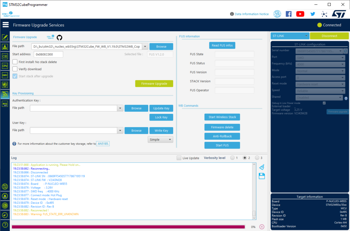Expand firmware File path dropdown arrow
350x231 pixels.
click(145, 47)
